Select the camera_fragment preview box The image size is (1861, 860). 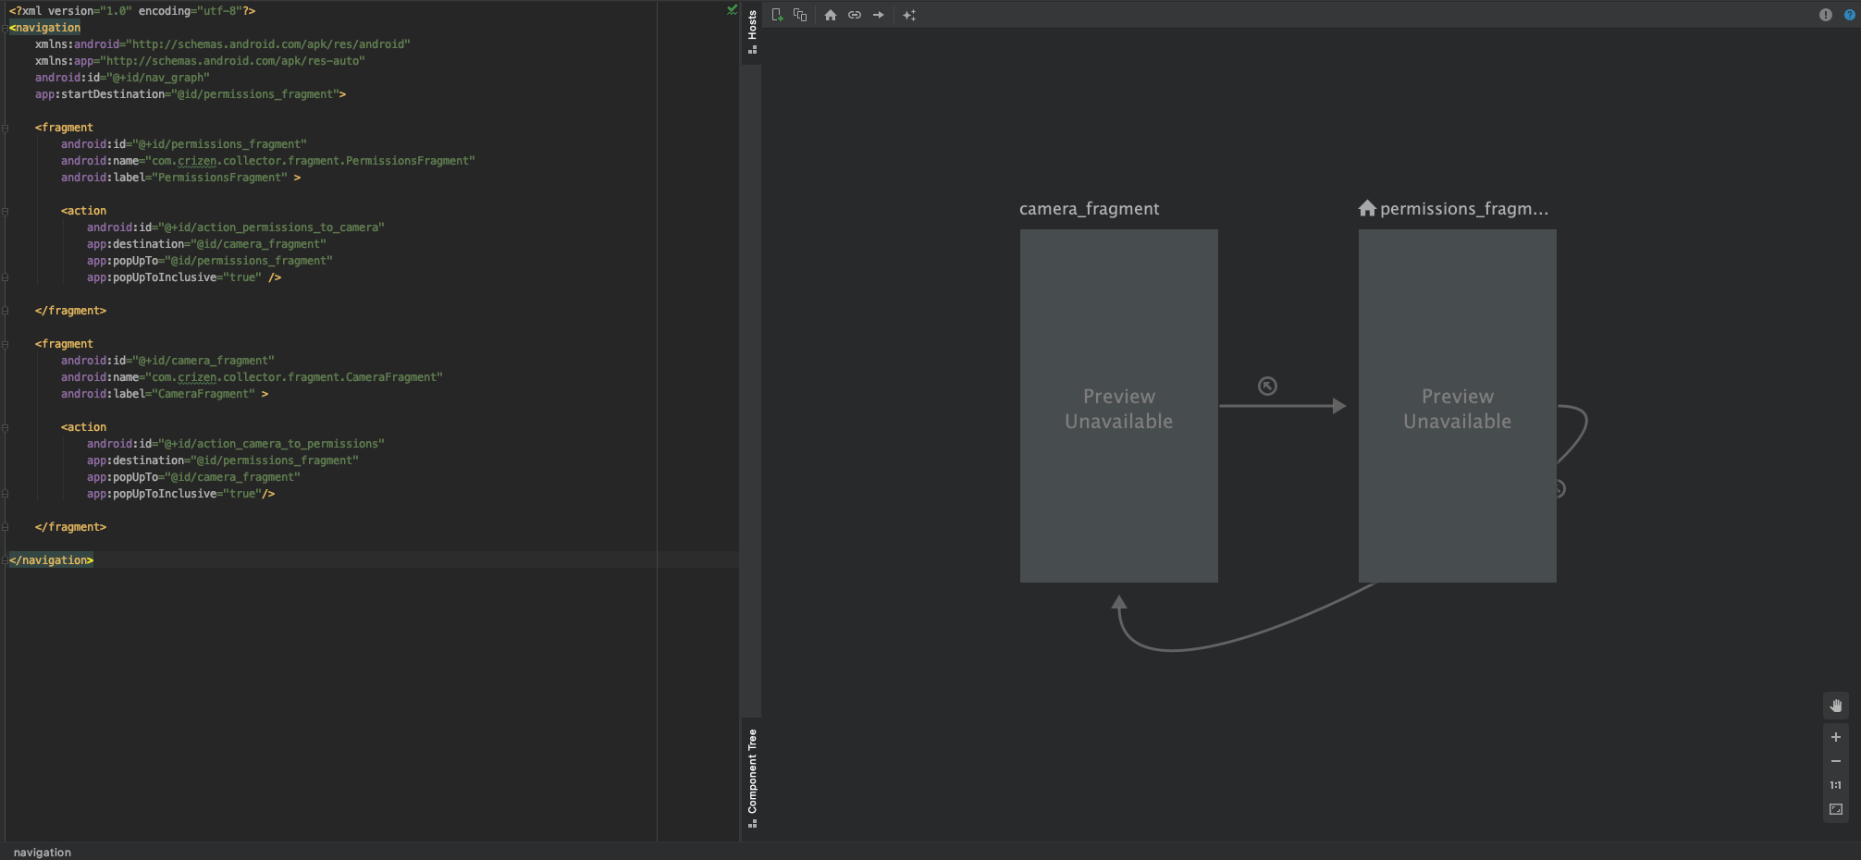pos(1119,406)
